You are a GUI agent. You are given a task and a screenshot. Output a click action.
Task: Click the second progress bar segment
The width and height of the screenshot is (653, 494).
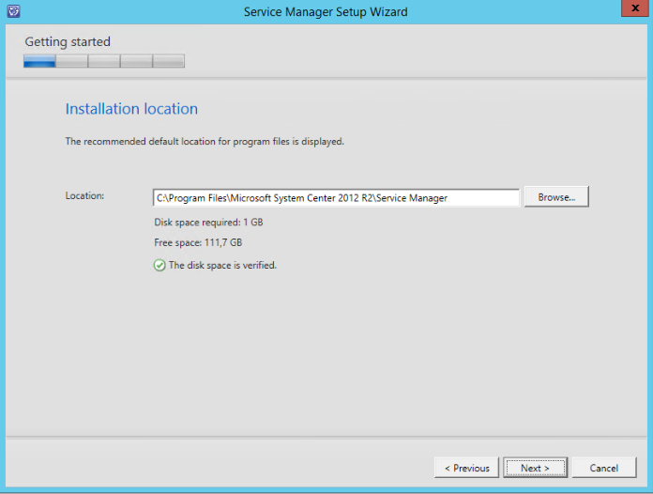[x=71, y=61]
